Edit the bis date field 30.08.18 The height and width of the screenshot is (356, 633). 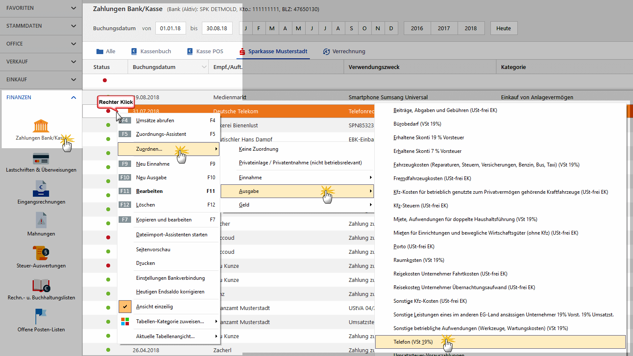(x=217, y=28)
